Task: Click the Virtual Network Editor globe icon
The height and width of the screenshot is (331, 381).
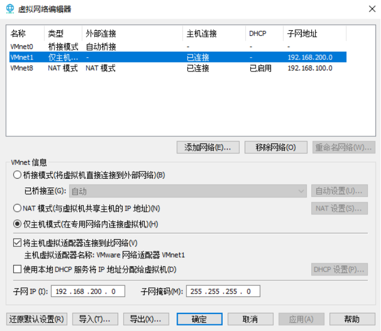Action: pos(10,9)
